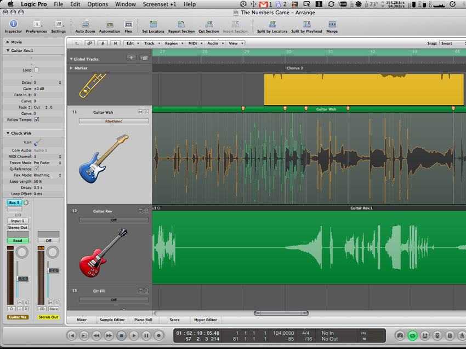The image size is (466, 349).
Task: Click the Bnce bounce button
Action: (54, 309)
